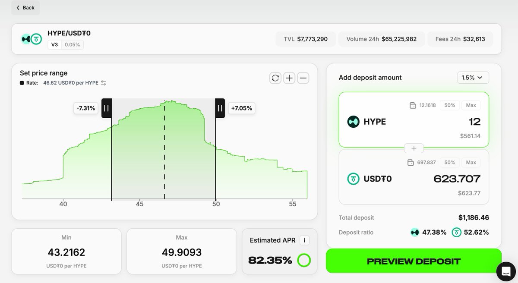
Task: Click the 52.62% USD₮0 ratio value
Action: [x=477, y=233]
